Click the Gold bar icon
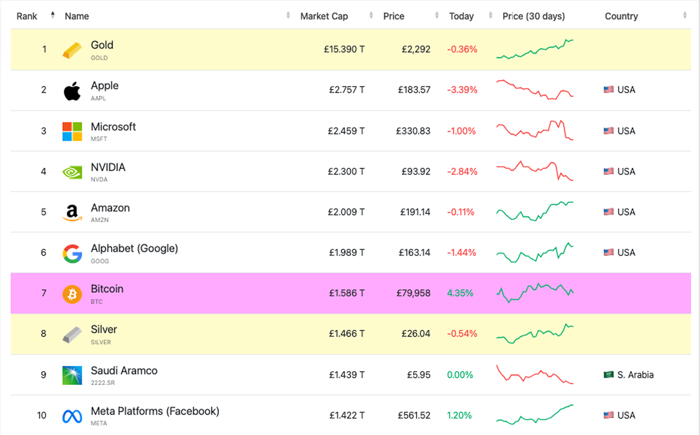 [x=72, y=50]
